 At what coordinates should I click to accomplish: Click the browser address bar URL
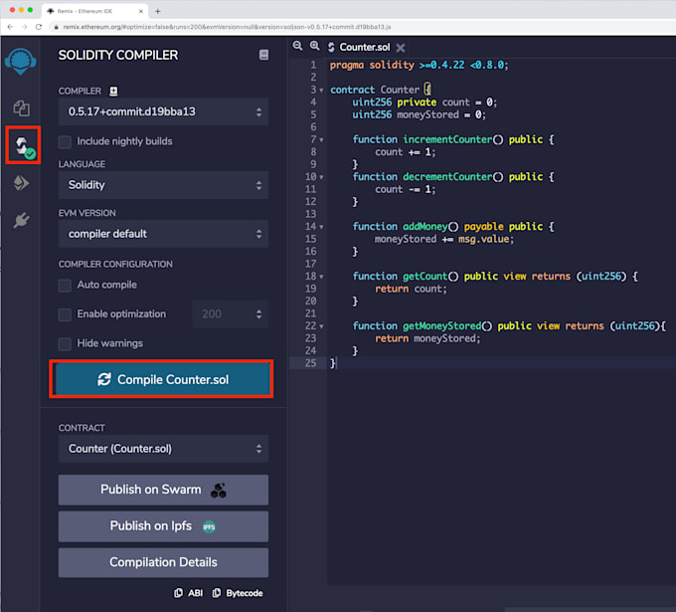coord(228,27)
